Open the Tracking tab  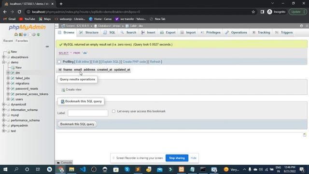click(x=261, y=32)
